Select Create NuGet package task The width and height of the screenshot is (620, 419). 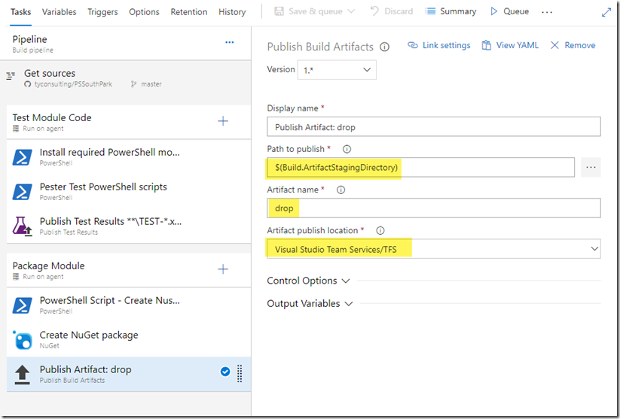[129, 339]
